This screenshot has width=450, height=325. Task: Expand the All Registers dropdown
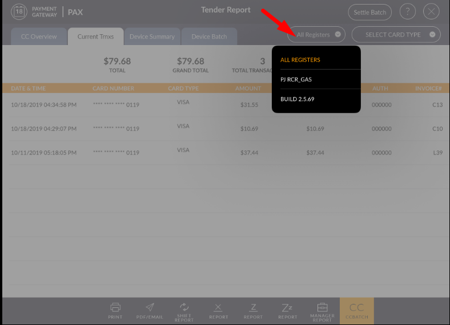click(316, 35)
